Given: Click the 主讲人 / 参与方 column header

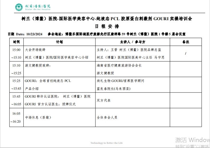Looking at the screenshot, I should coord(133,42).
